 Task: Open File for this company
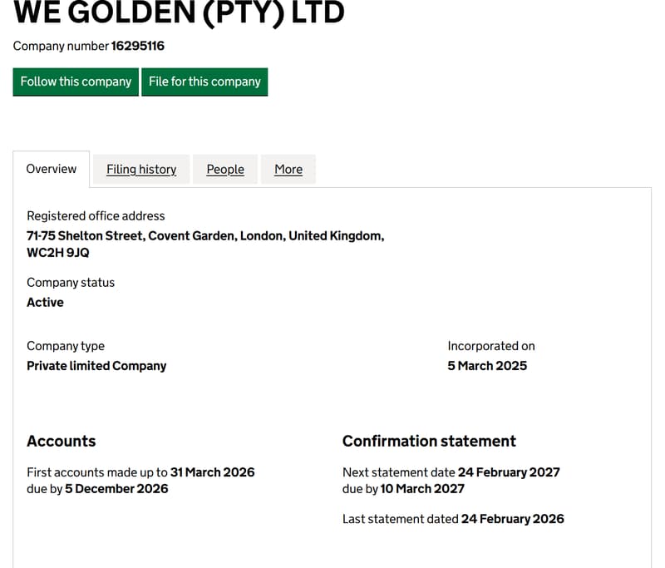204,81
